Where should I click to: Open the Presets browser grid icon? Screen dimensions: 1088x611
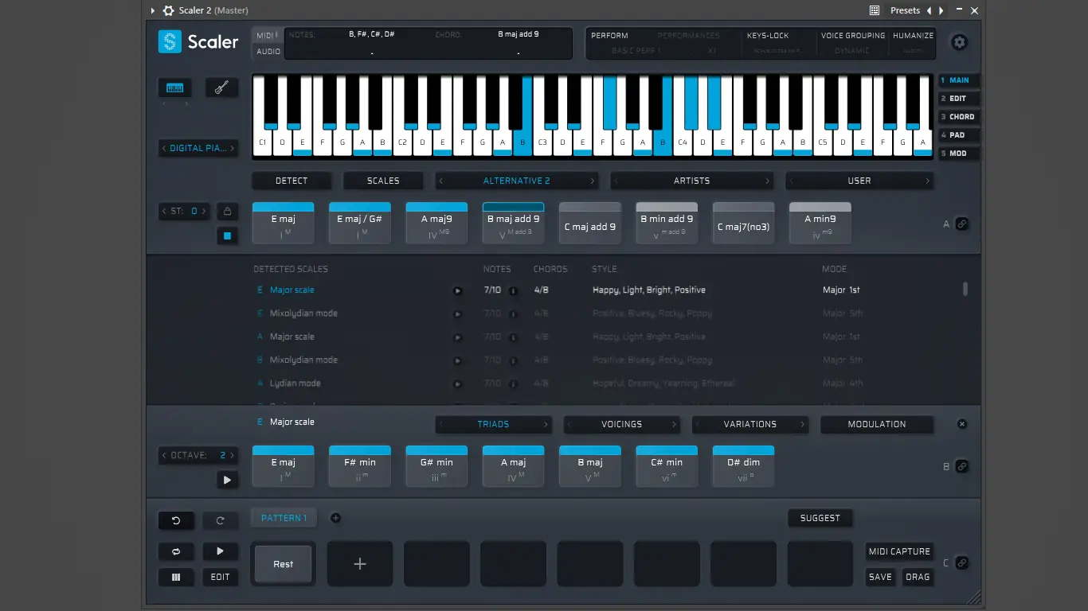875,10
